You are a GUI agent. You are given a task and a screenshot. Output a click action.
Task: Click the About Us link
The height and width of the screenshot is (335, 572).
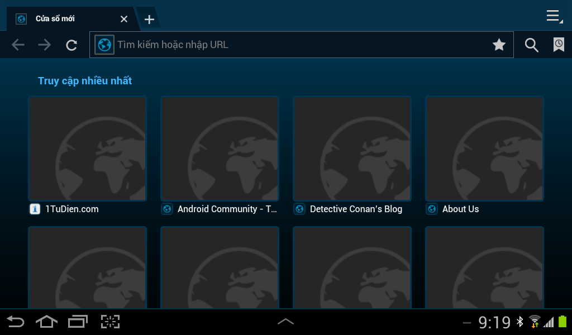[x=460, y=209]
